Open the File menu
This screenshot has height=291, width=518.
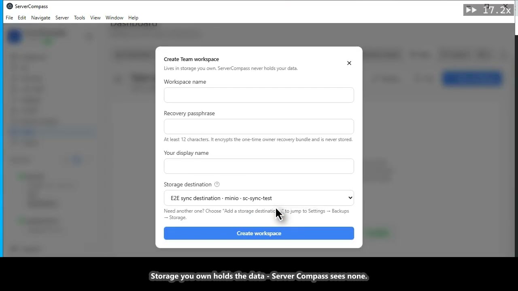coord(9,18)
